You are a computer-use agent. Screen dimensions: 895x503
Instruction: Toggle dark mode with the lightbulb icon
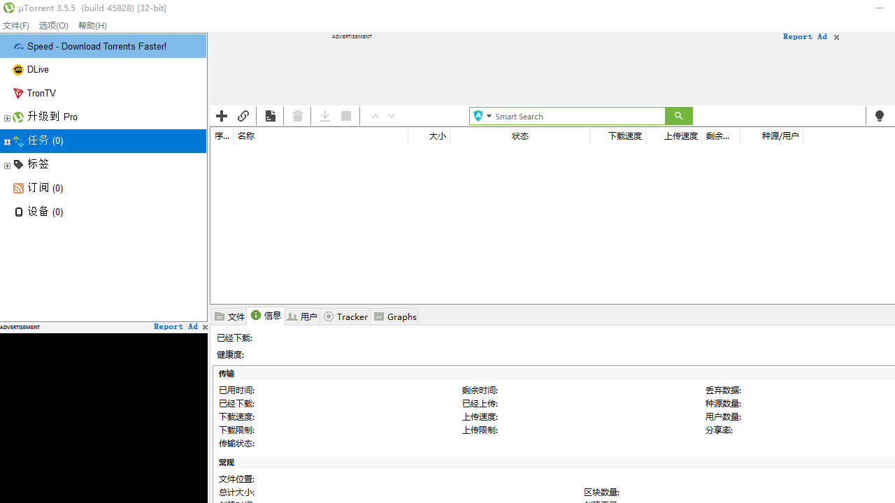click(879, 116)
